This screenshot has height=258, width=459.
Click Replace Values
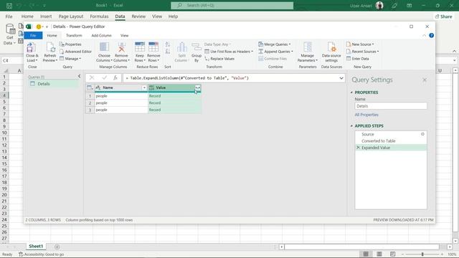[219, 59]
